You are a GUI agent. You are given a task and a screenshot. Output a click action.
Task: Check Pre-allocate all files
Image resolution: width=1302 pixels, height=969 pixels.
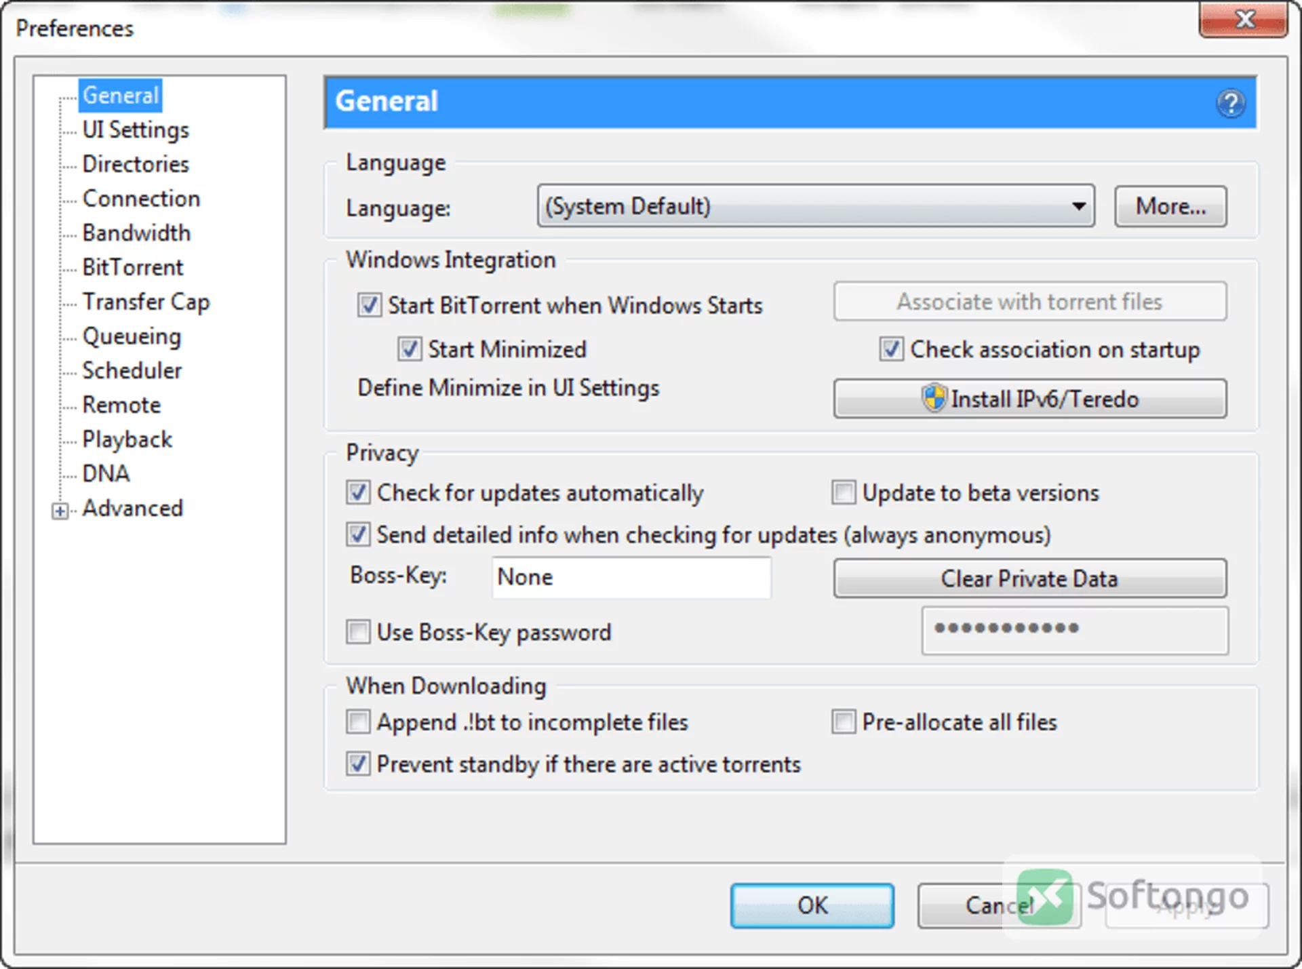(x=844, y=722)
